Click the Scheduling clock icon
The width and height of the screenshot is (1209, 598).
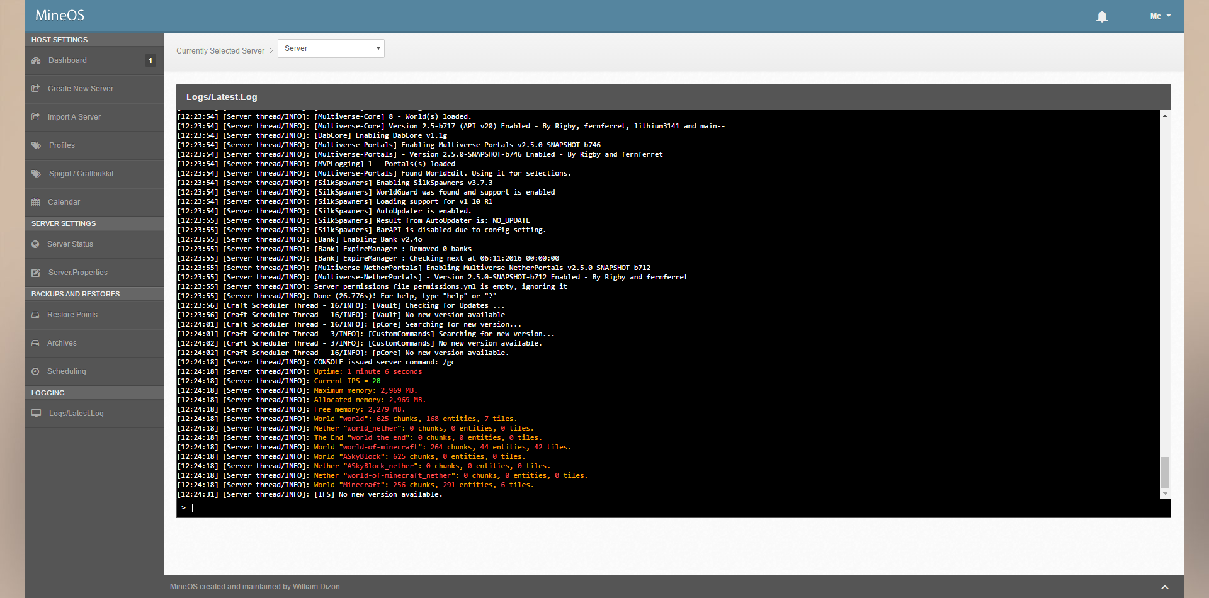coord(35,371)
